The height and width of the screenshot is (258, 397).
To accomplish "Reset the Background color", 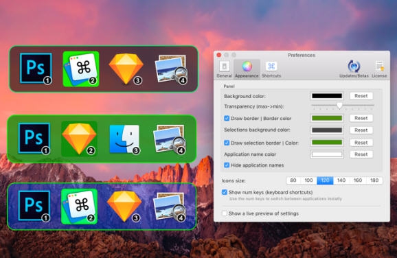I will point(361,96).
